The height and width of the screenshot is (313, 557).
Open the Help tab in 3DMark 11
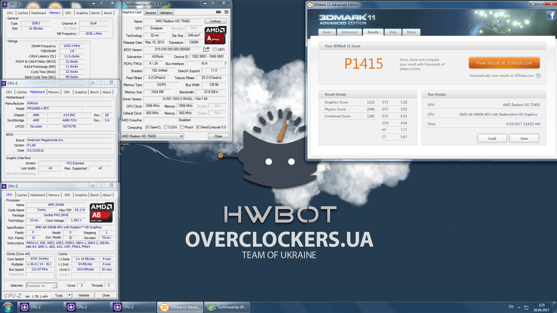[393, 32]
